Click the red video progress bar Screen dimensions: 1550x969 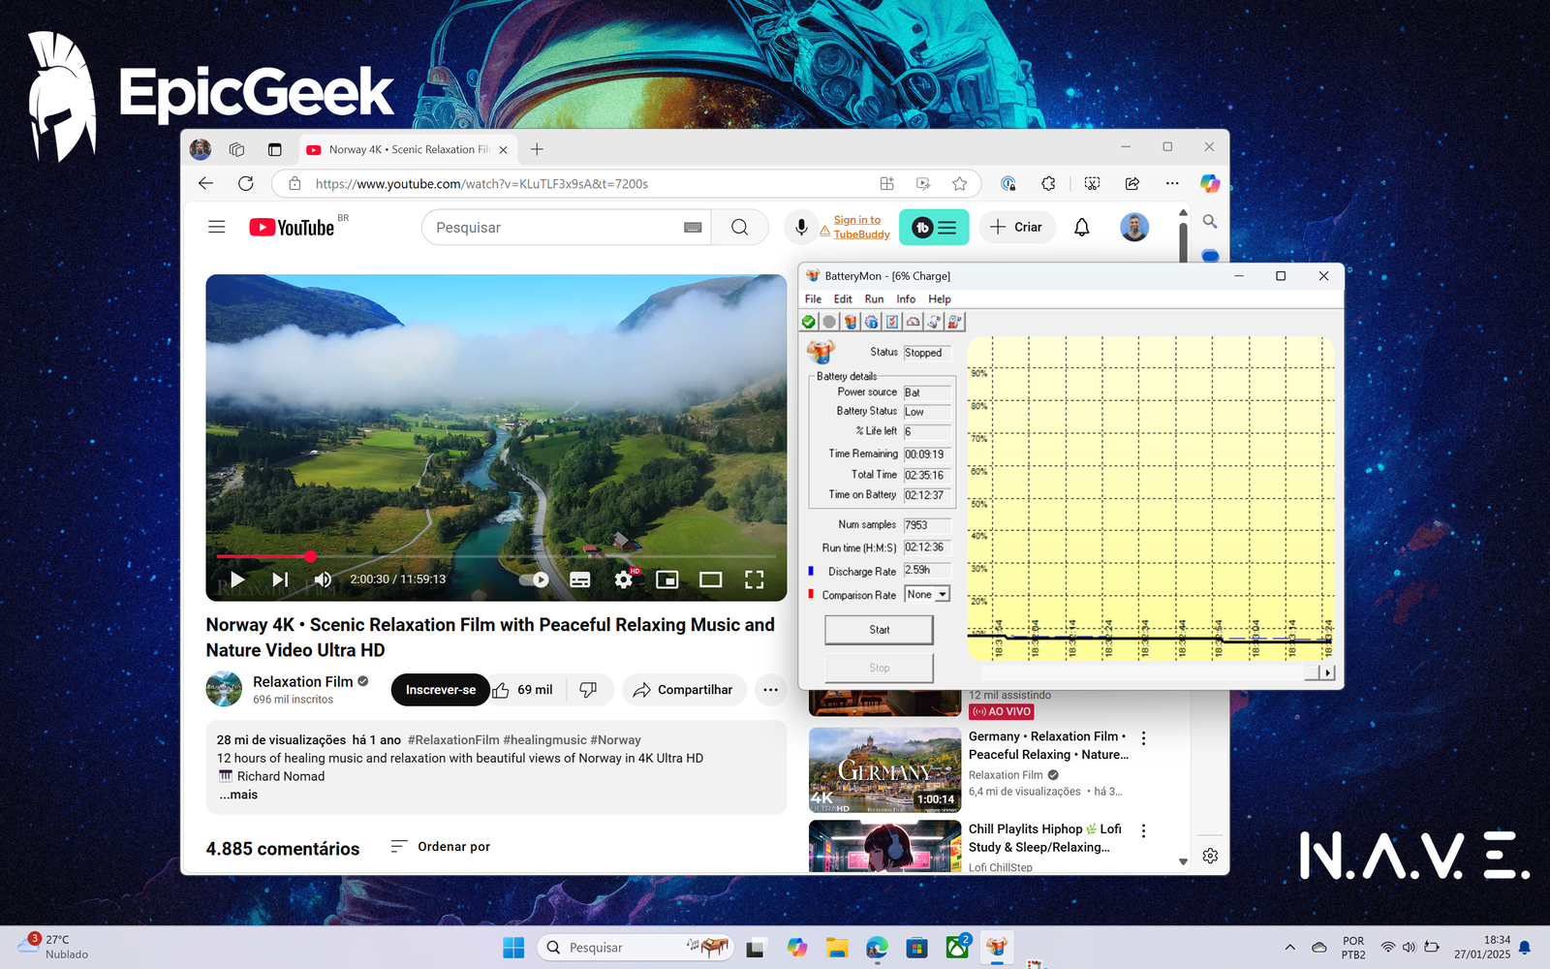262,556
